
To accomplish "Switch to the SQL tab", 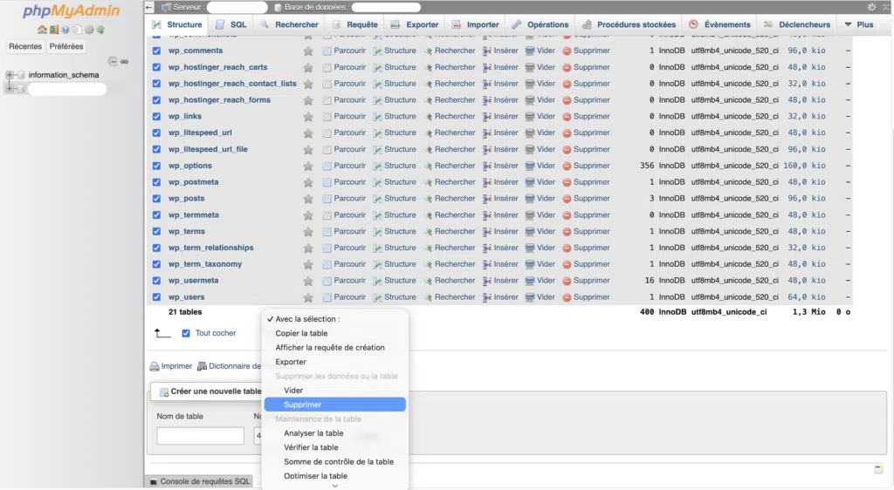I will click(x=231, y=24).
